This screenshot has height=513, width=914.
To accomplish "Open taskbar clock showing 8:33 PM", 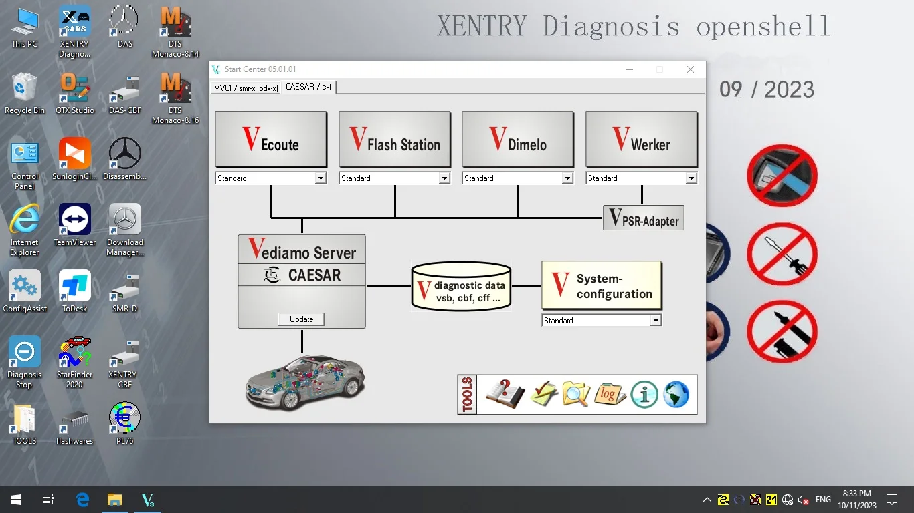I will pyautogui.click(x=856, y=500).
